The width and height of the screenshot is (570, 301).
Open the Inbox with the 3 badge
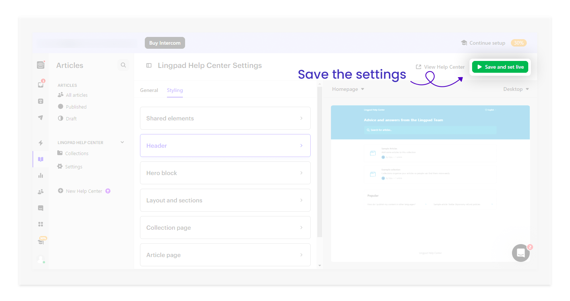(41, 85)
